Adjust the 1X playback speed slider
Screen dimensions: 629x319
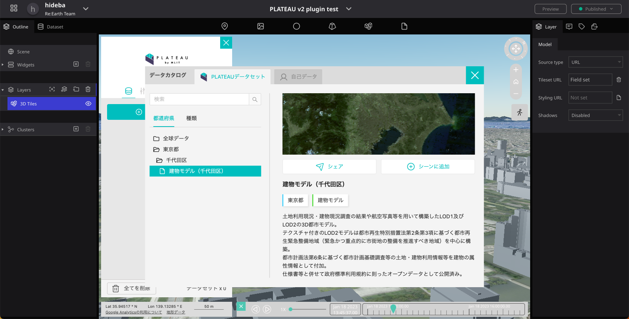pyautogui.click(x=307, y=309)
